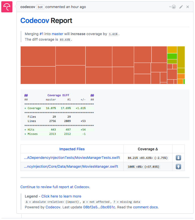Screen dimensions: 195x220
Task: Edit the comment with the pencil icon
Action: (181, 7)
